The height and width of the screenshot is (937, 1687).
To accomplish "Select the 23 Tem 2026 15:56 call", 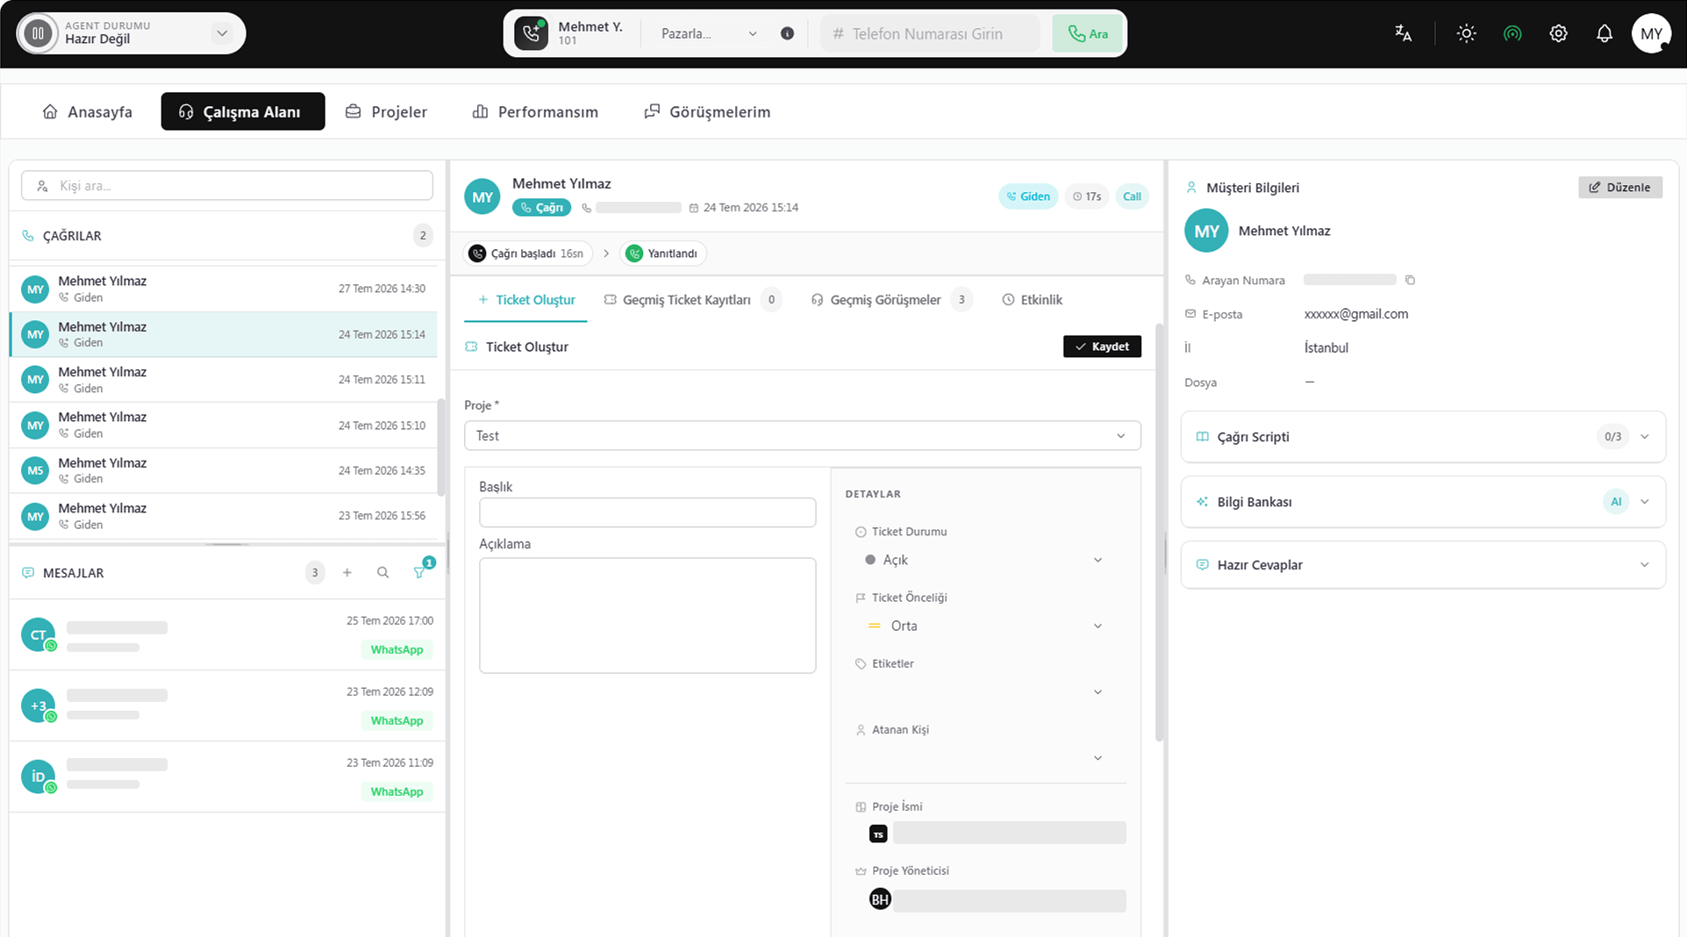I will point(224,516).
